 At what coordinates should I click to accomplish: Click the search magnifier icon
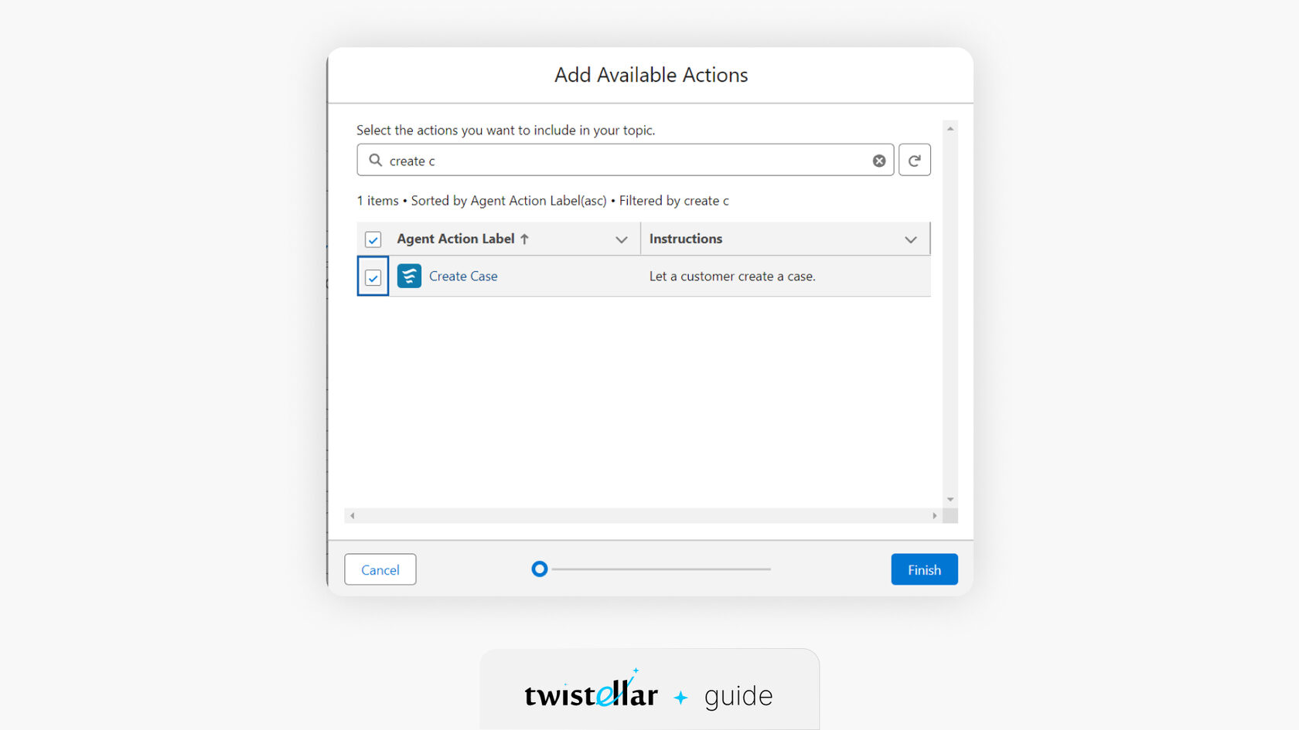pos(375,160)
